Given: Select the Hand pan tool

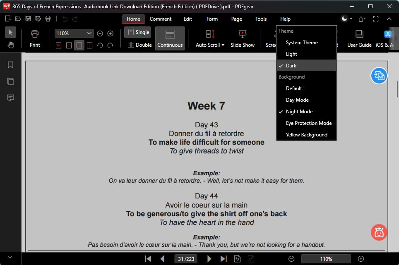Looking at the screenshot, I should (x=11, y=45).
